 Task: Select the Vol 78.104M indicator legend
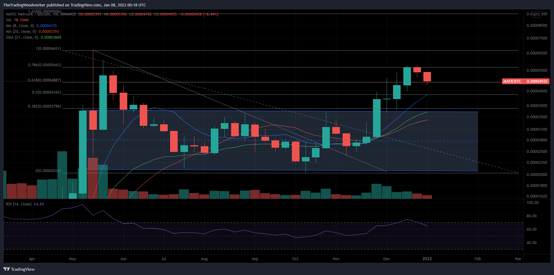tap(17, 20)
